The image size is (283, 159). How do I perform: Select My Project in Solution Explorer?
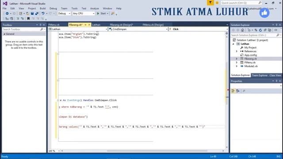pyautogui.click(x=250, y=48)
